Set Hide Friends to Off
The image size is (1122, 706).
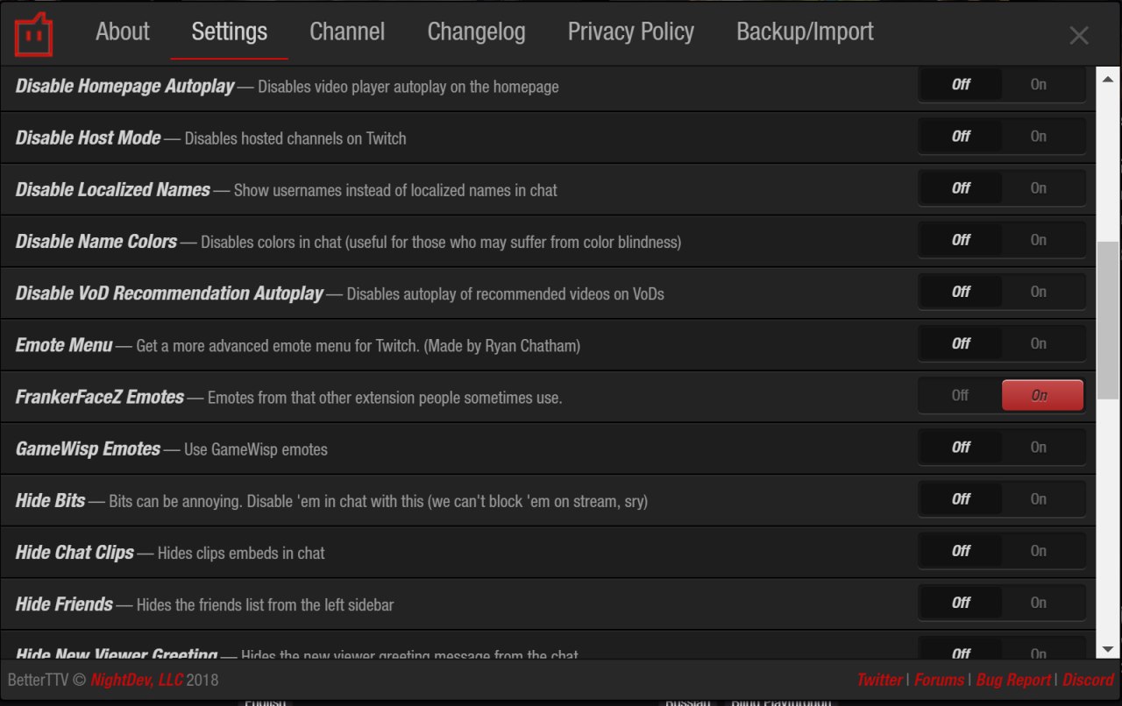[961, 602]
